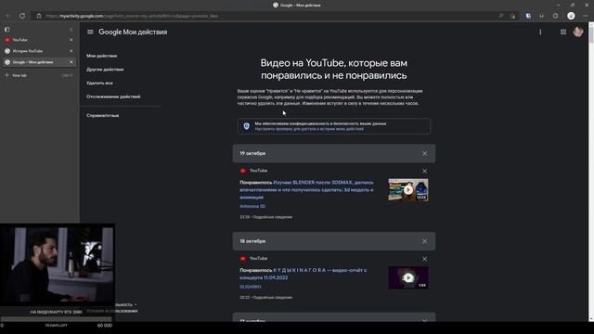Open the КУДЫКИНА ГОРА видео-отчёт video link
The height and width of the screenshot is (334, 594).
pos(303,274)
